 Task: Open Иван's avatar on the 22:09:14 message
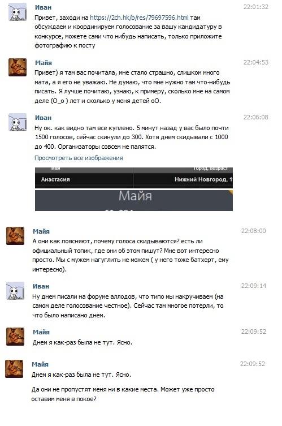tap(15, 291)
